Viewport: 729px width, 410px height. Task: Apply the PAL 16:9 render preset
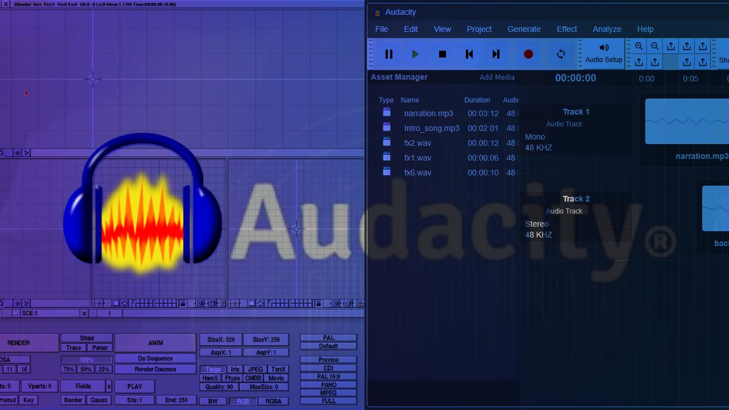pos(329,376)
